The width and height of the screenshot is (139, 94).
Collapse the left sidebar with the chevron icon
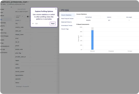[11, 7]
